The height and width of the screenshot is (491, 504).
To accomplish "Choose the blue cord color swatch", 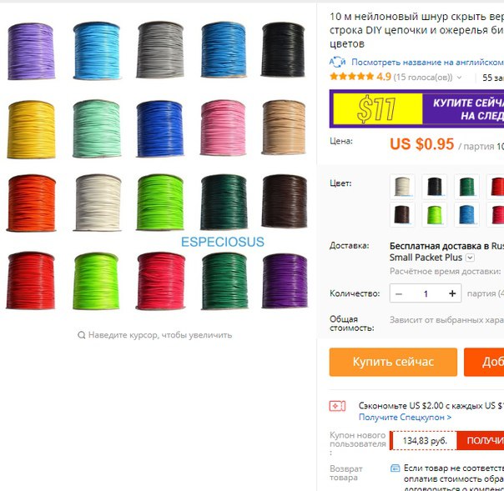I will pyautogui.click(x=466, y=214).
